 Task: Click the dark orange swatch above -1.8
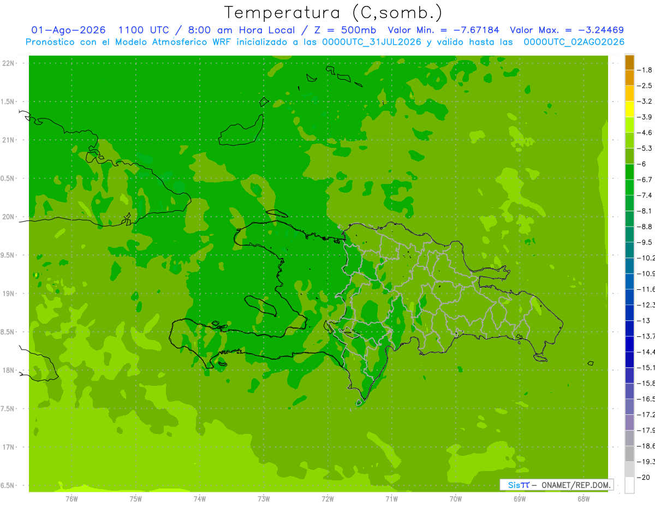[629, 62]
